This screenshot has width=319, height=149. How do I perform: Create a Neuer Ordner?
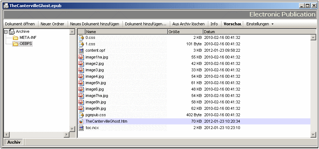pyautogui.click(x=52, y=24)
